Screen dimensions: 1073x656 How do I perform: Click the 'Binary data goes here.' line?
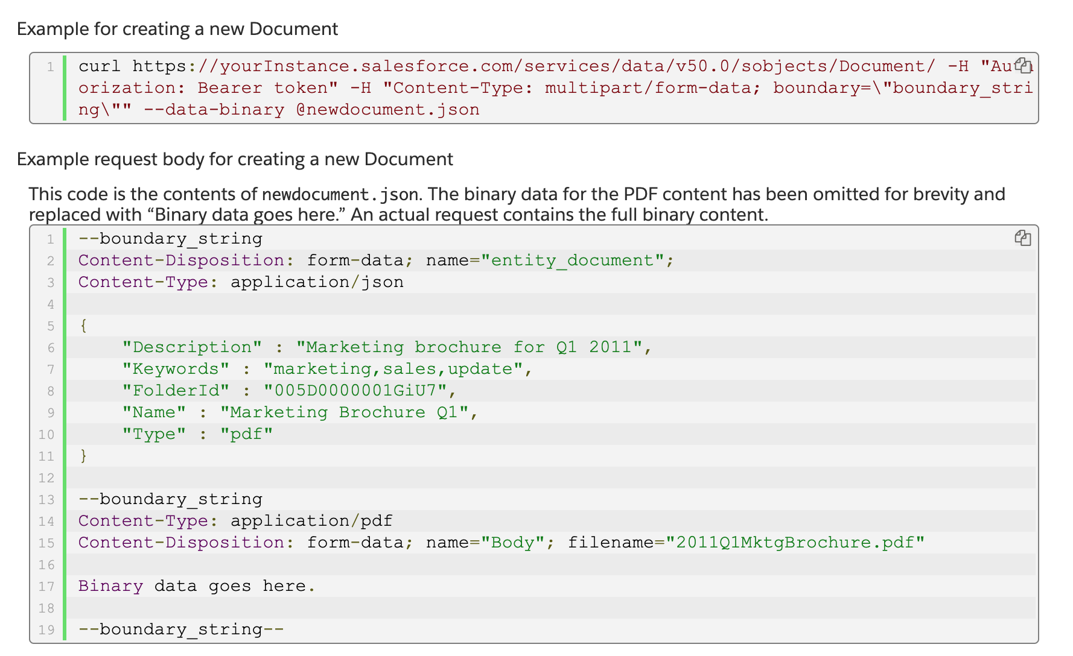[x=197, y=586]
